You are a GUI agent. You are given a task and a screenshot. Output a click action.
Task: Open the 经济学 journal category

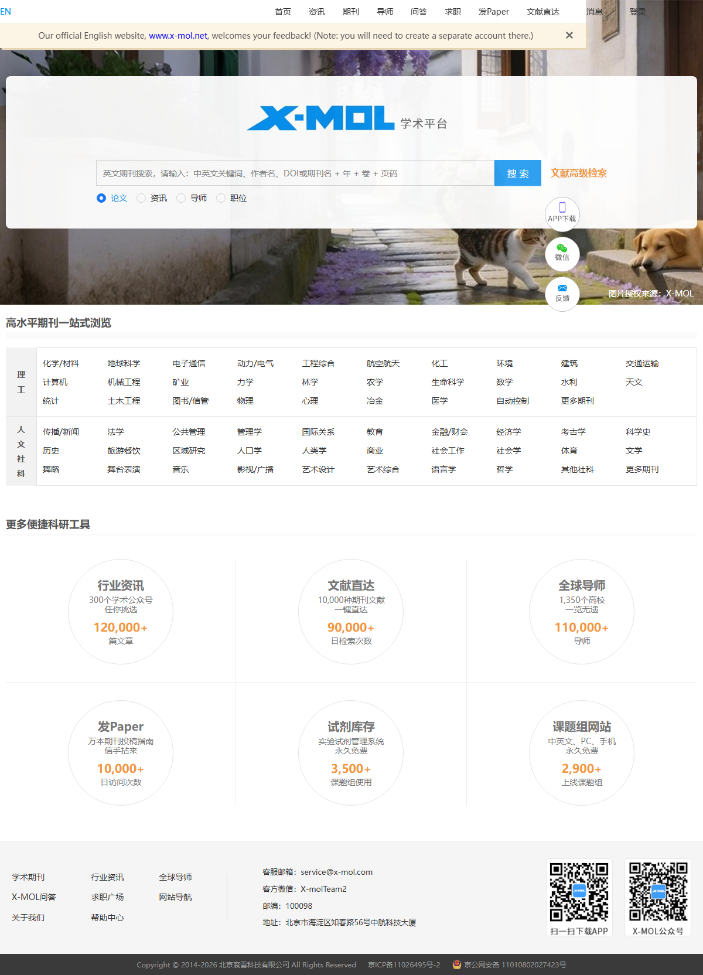pyautogui.click(x=509, y=432)
